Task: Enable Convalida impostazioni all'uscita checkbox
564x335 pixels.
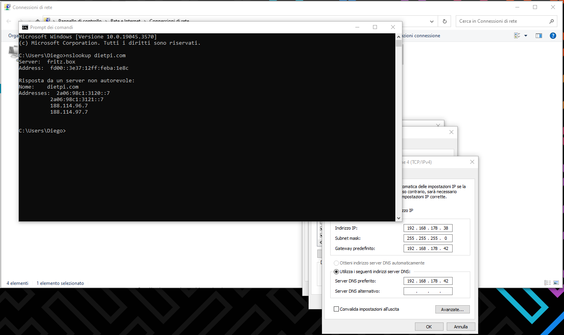Action: pos(336,309)
